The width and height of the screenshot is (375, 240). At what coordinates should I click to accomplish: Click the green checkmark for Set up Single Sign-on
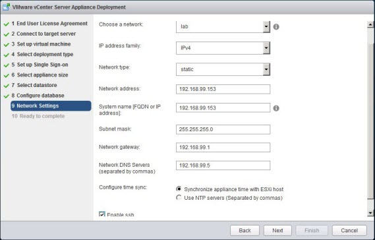click(7, 65)
